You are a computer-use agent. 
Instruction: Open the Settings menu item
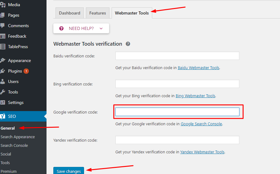pyautogui.click(x=16, y=102)
